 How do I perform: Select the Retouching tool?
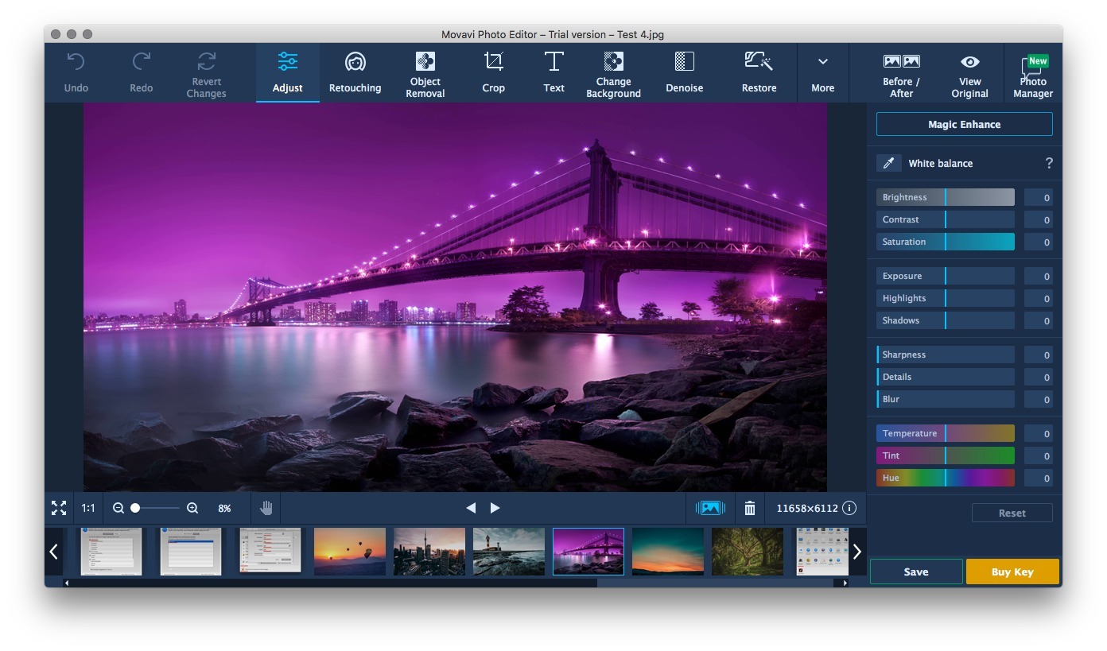pyautogui.click(x=355, y=72)
